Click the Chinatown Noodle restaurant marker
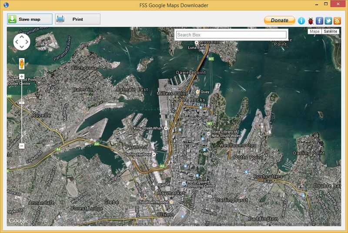This screenshot has width=348, height=233. click(x=171, y=202)
